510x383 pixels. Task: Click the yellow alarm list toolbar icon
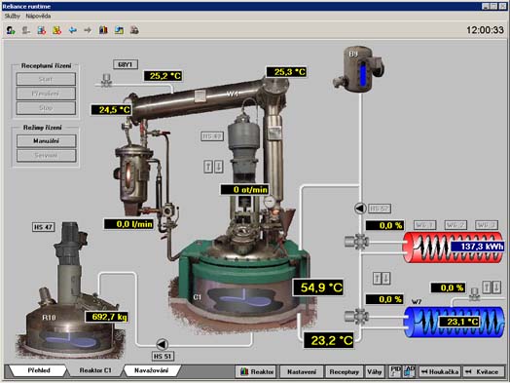[x=56, y=30]
